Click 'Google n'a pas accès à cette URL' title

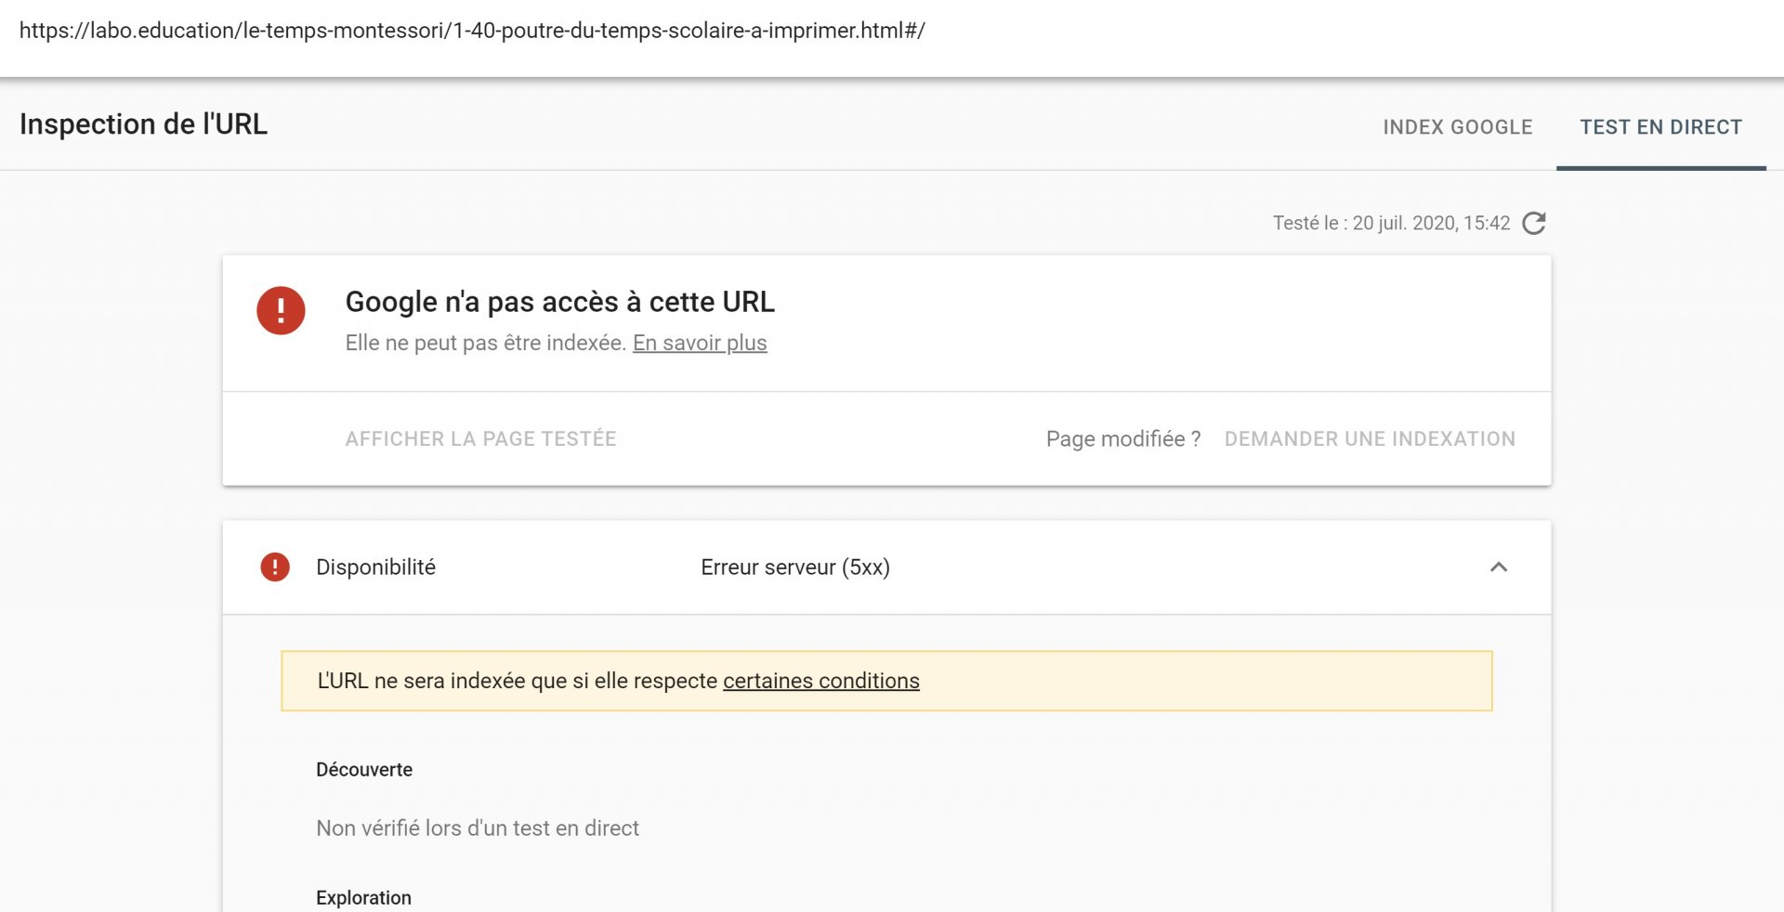click(x=559, y=302)
